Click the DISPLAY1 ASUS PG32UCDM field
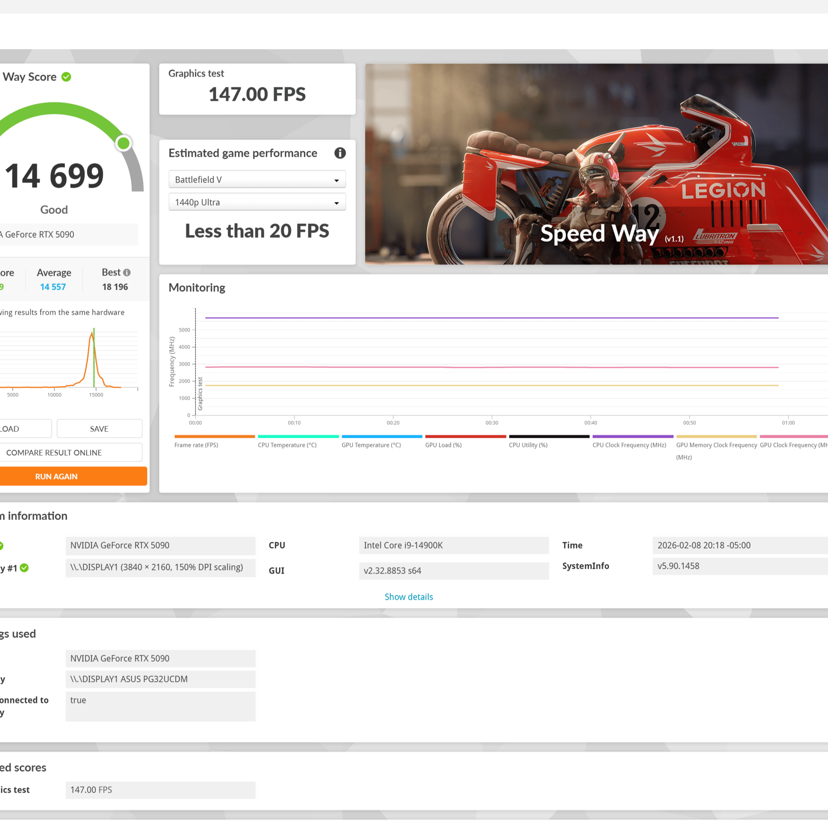828x828 pixels. pyautogui.click(x=160, y=679)
